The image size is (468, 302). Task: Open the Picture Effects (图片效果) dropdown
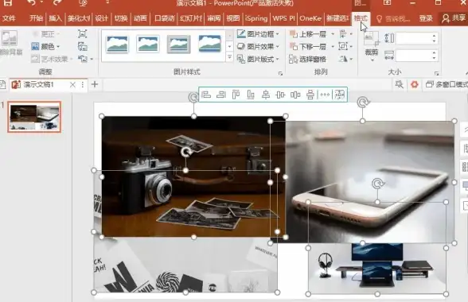[x=259, y=47]
